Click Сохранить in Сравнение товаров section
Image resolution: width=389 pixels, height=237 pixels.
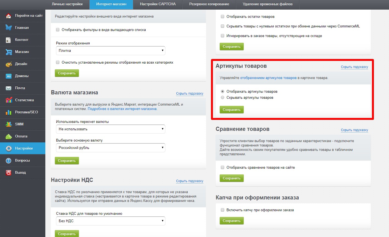click(232, 178)
